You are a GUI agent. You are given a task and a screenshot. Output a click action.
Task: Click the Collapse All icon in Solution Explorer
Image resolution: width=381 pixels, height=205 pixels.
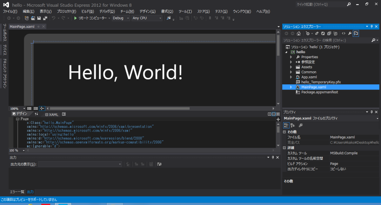tap(328, 33)
